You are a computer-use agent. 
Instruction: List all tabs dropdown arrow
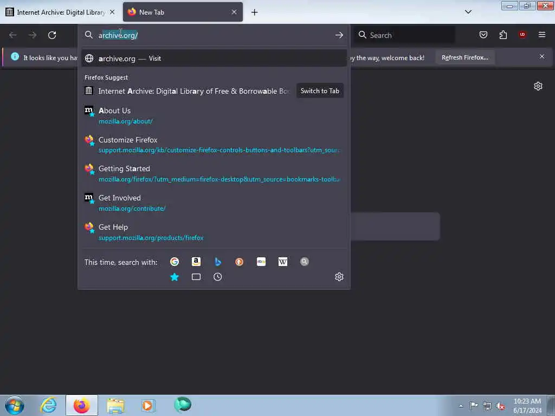pos(468,12)
